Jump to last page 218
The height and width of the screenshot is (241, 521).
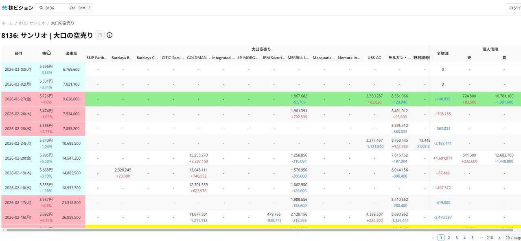pyautogui.click(x=490, y=238)
